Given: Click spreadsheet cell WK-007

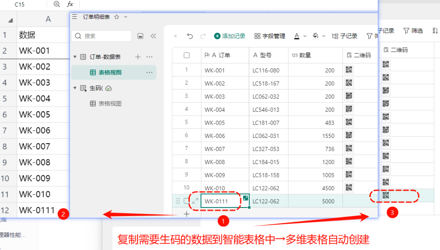Looking at the screenshot, I should pos(43,146).
